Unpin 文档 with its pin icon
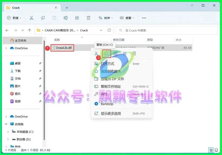This screenshot has height=155, width=222. click(40, 79)
